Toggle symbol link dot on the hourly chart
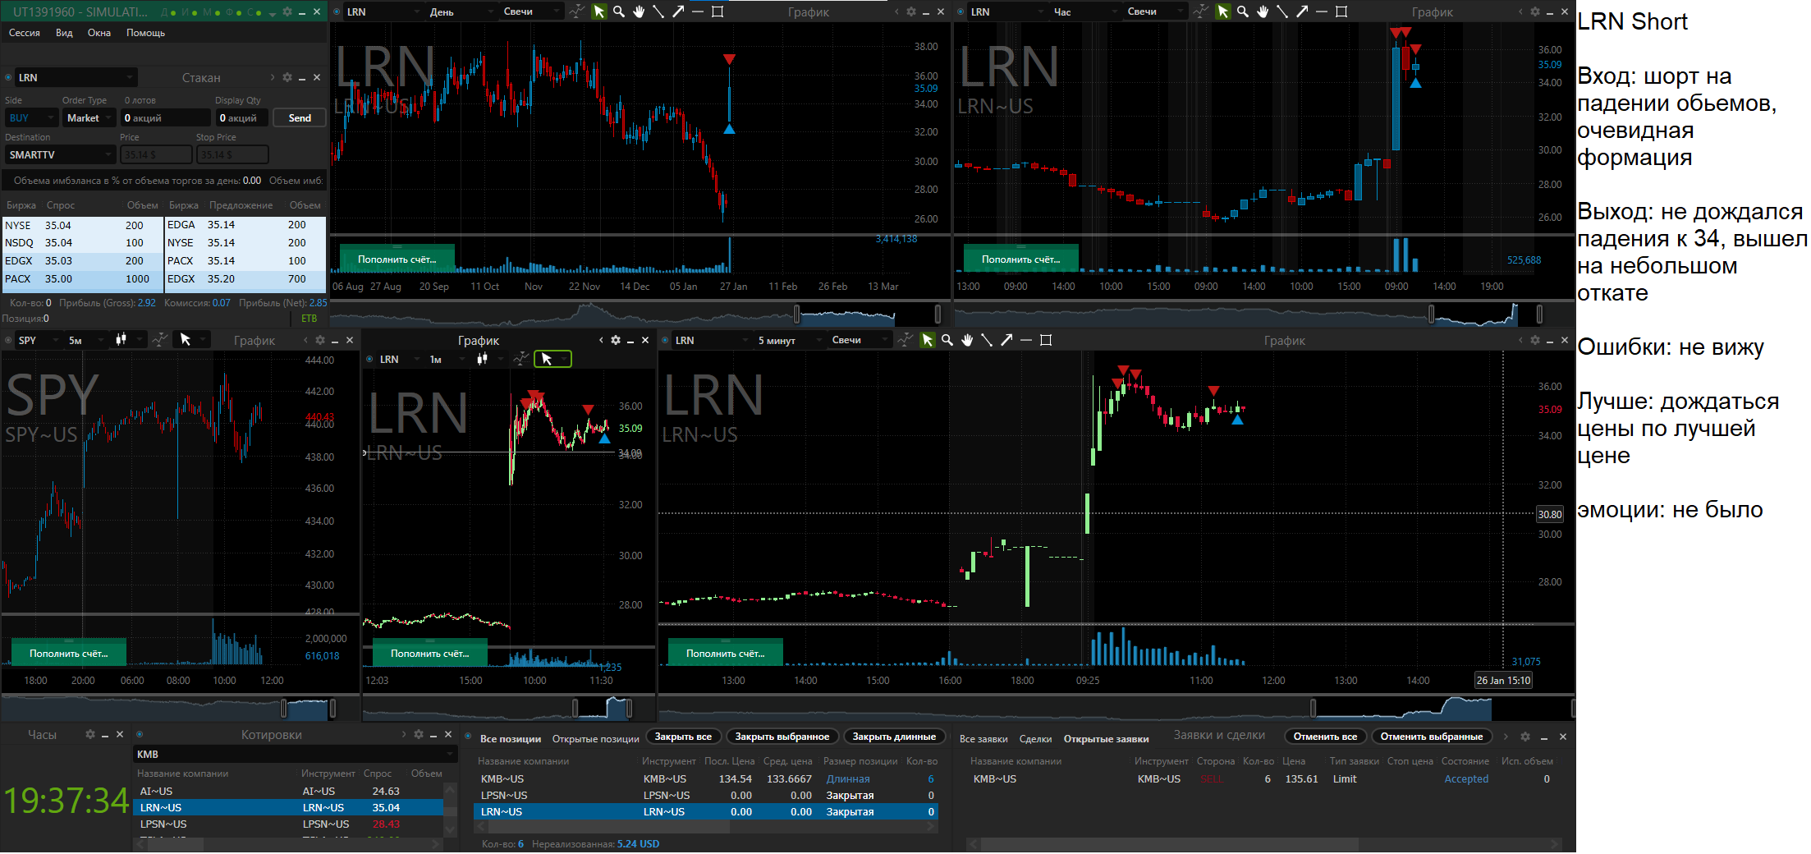 pos(961,11)
